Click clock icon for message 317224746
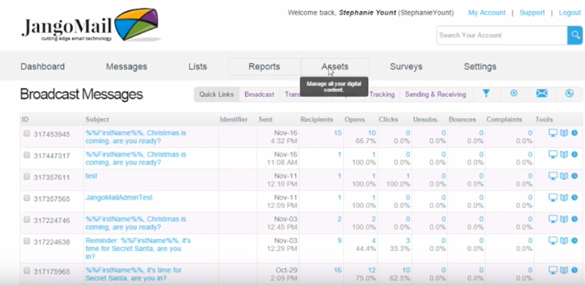The image size is (585, 286). pos(575,219)
